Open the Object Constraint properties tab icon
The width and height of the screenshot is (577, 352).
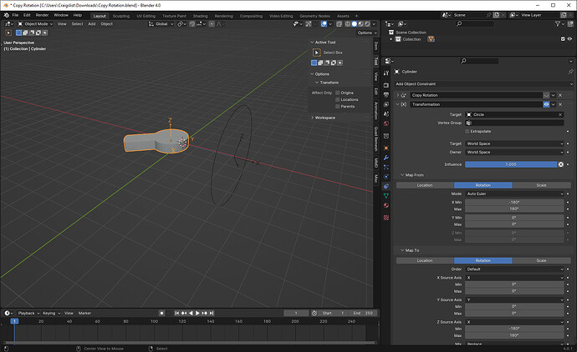386,186
